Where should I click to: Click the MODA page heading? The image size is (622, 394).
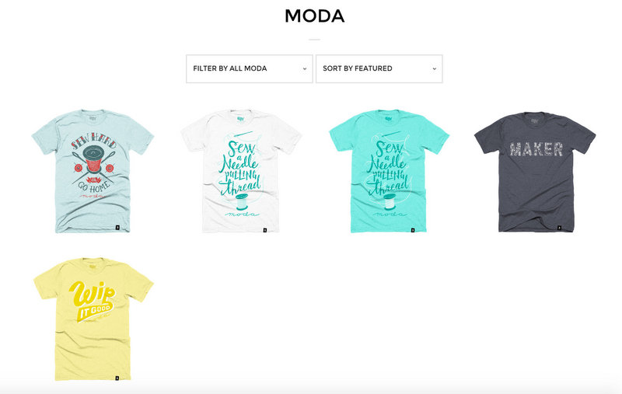click(315, 16)
